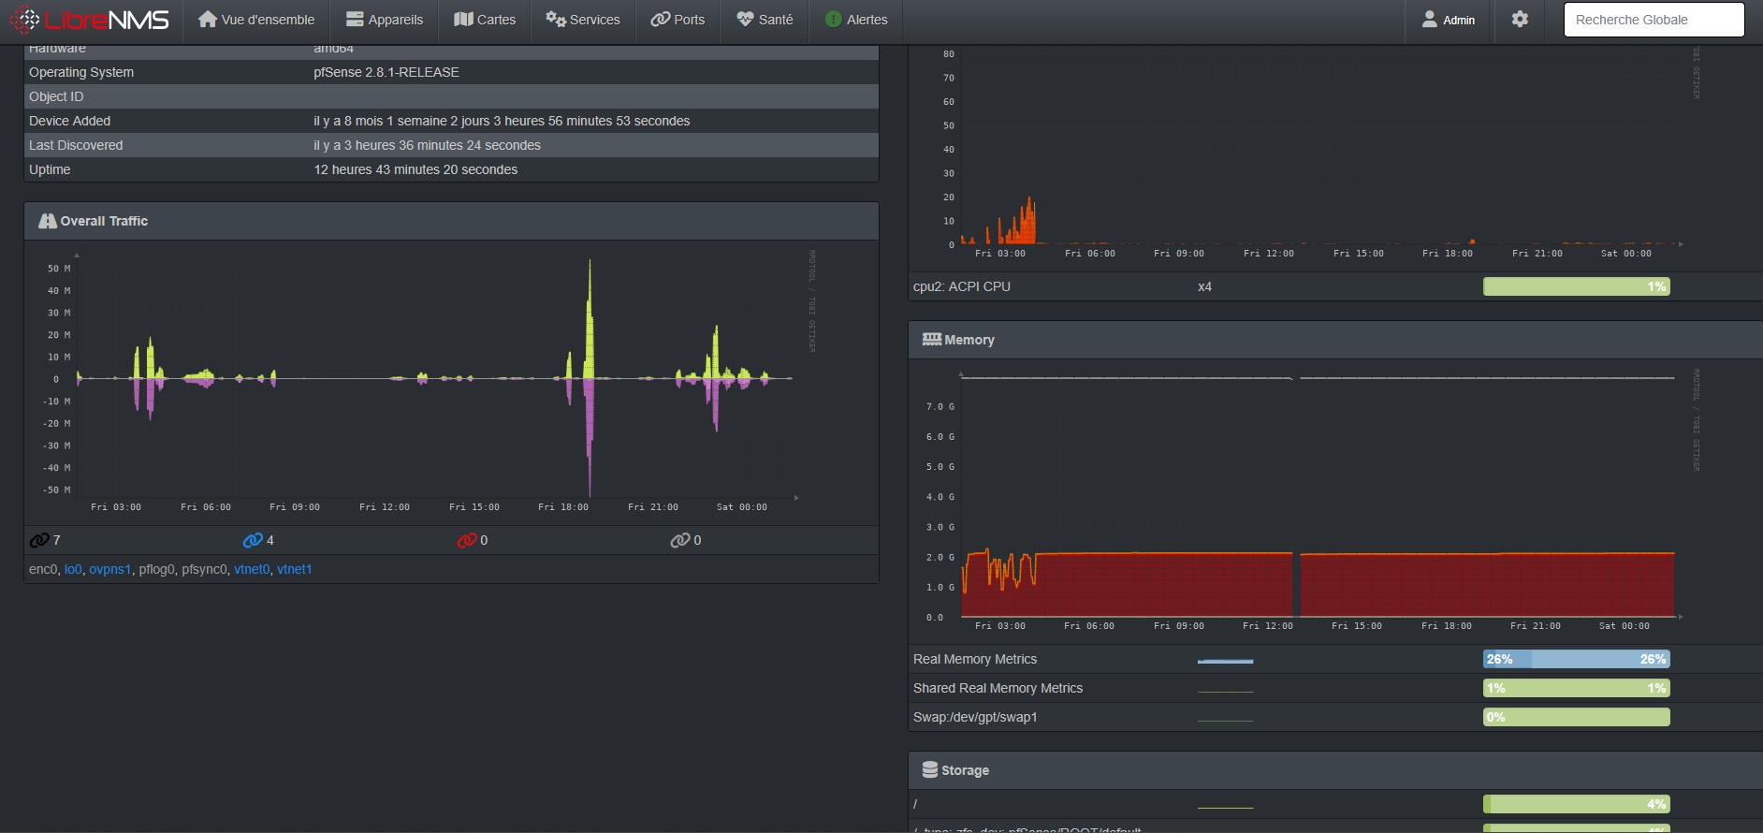The height and width of the screenshot is (833, 1763).
Task: Click the Memory panel chip icon
Action: tap(931, 340)
